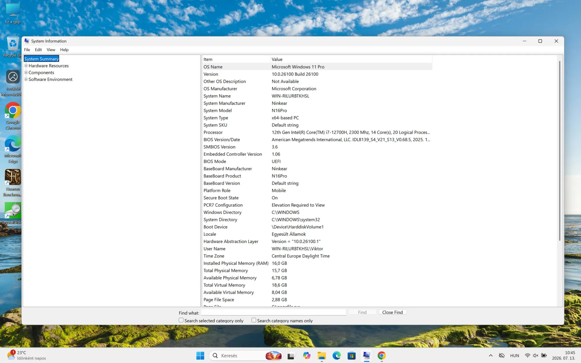Select the Time Zone row
This screenshot has width=581, height=363.
(317, 256)
